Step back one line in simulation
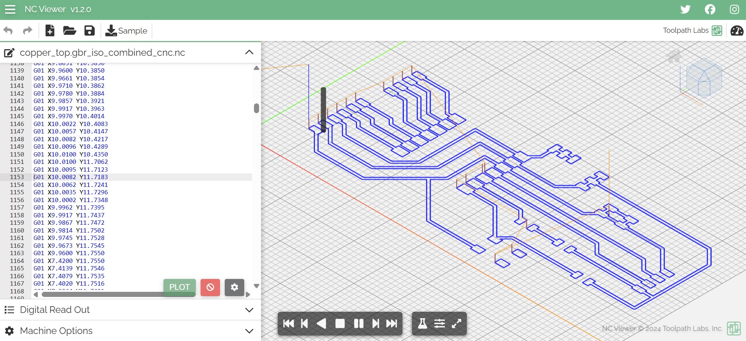Image resolution: width=746 pixels, height=341 pixels. click(x=305, y=323)
